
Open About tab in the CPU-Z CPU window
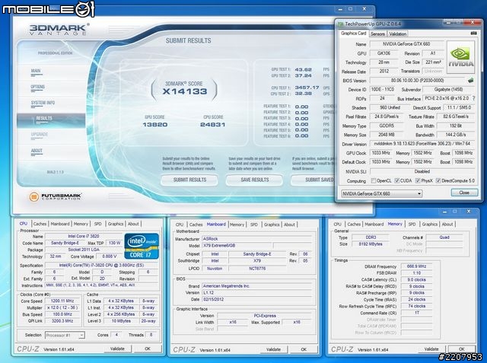click(x=133, y=224)
